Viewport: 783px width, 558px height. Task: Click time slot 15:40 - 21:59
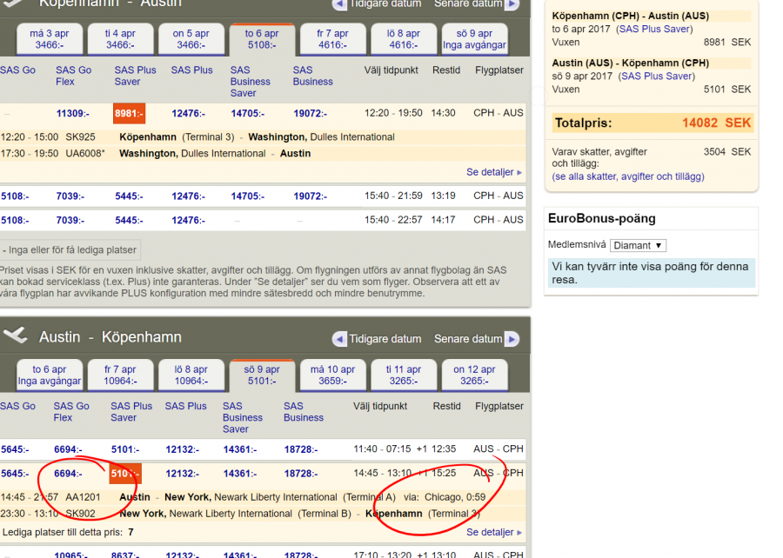coord(393,196)
